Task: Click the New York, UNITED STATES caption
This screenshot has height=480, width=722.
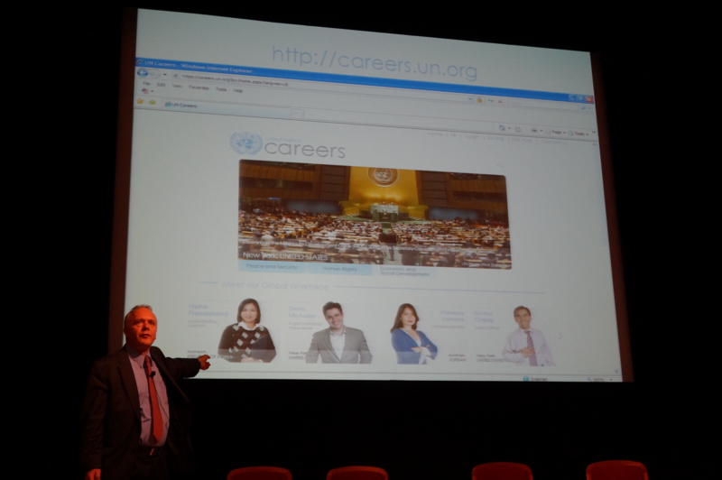Action: [x=285, y=255]
